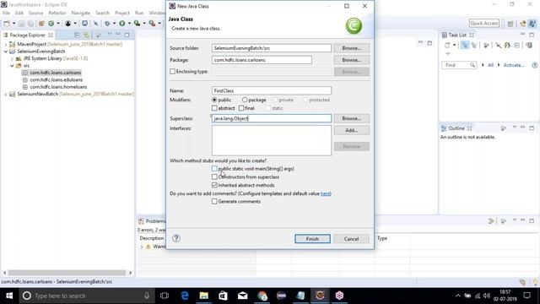
Task: Check the abstract modifier checkbox
Action: point(214,108)
